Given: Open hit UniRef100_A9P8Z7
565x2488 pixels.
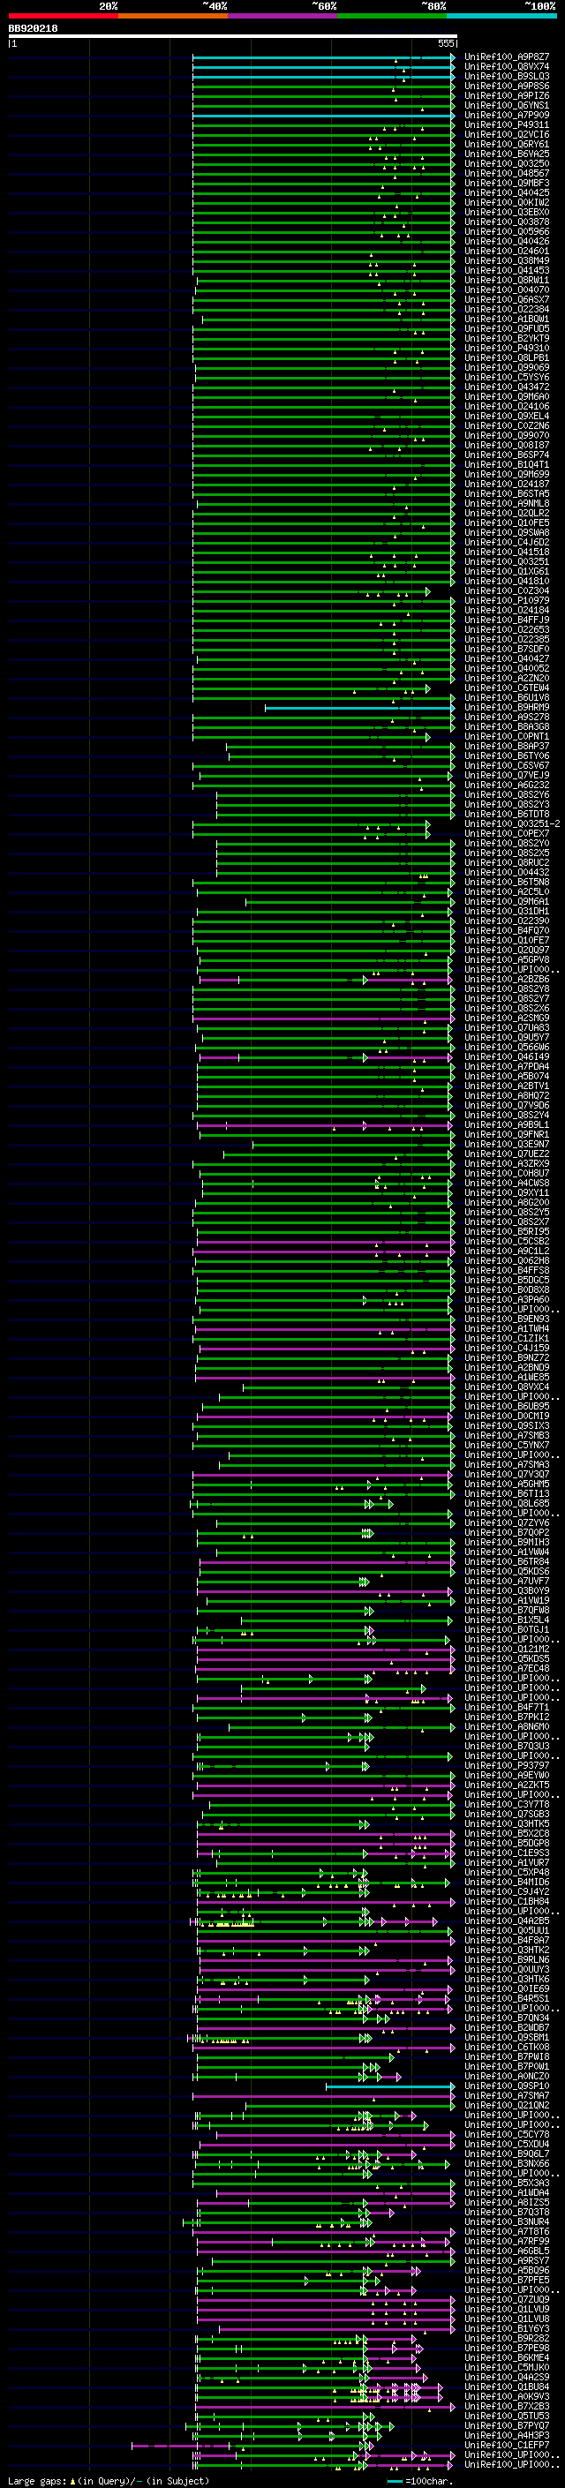Looking at the screenshot, I should 507,57.
